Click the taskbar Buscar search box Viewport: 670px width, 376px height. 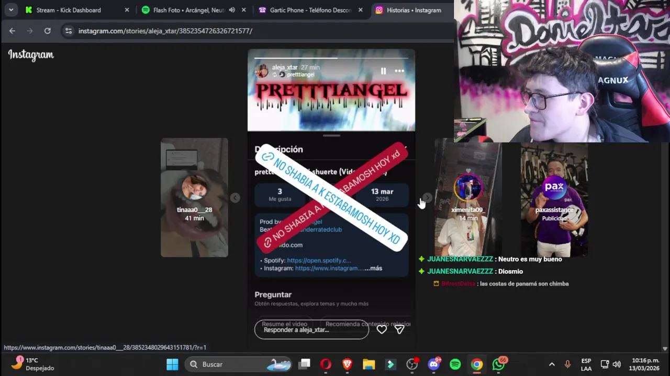(238, 364)
